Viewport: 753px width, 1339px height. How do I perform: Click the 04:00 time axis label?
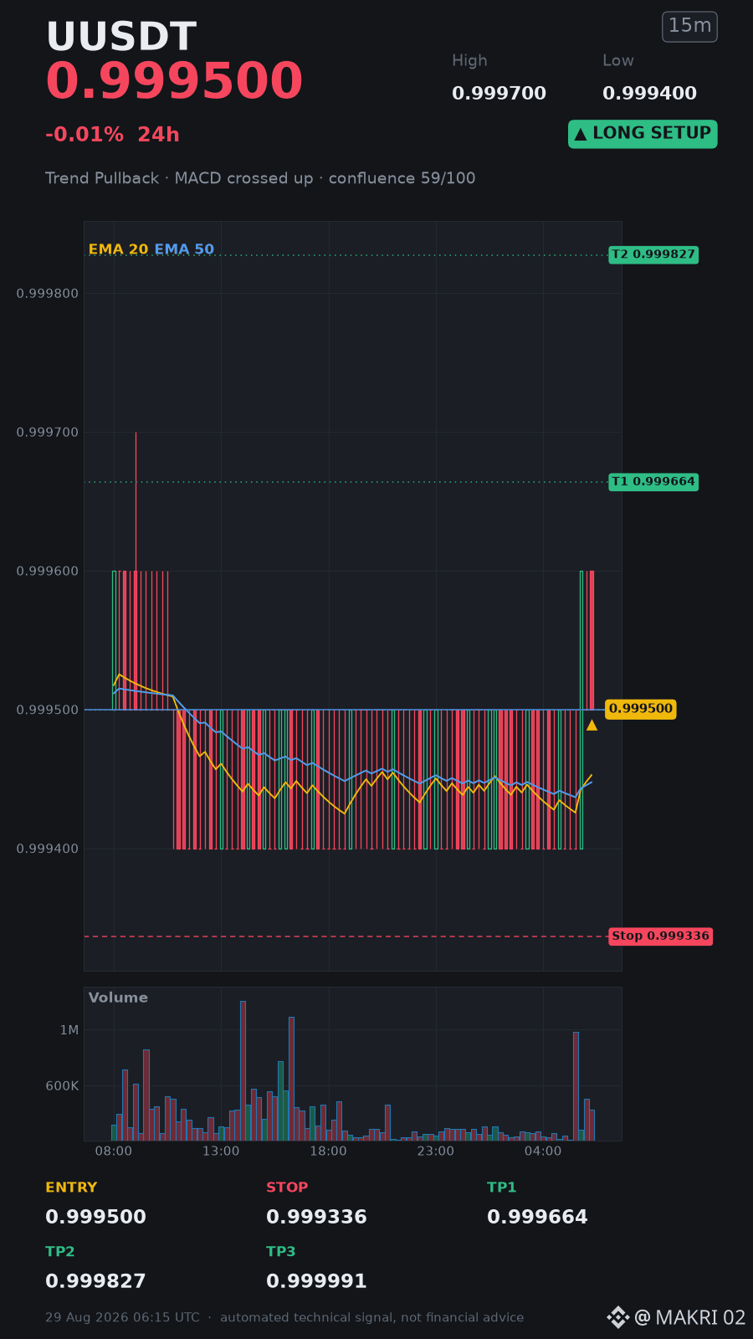543,1152
